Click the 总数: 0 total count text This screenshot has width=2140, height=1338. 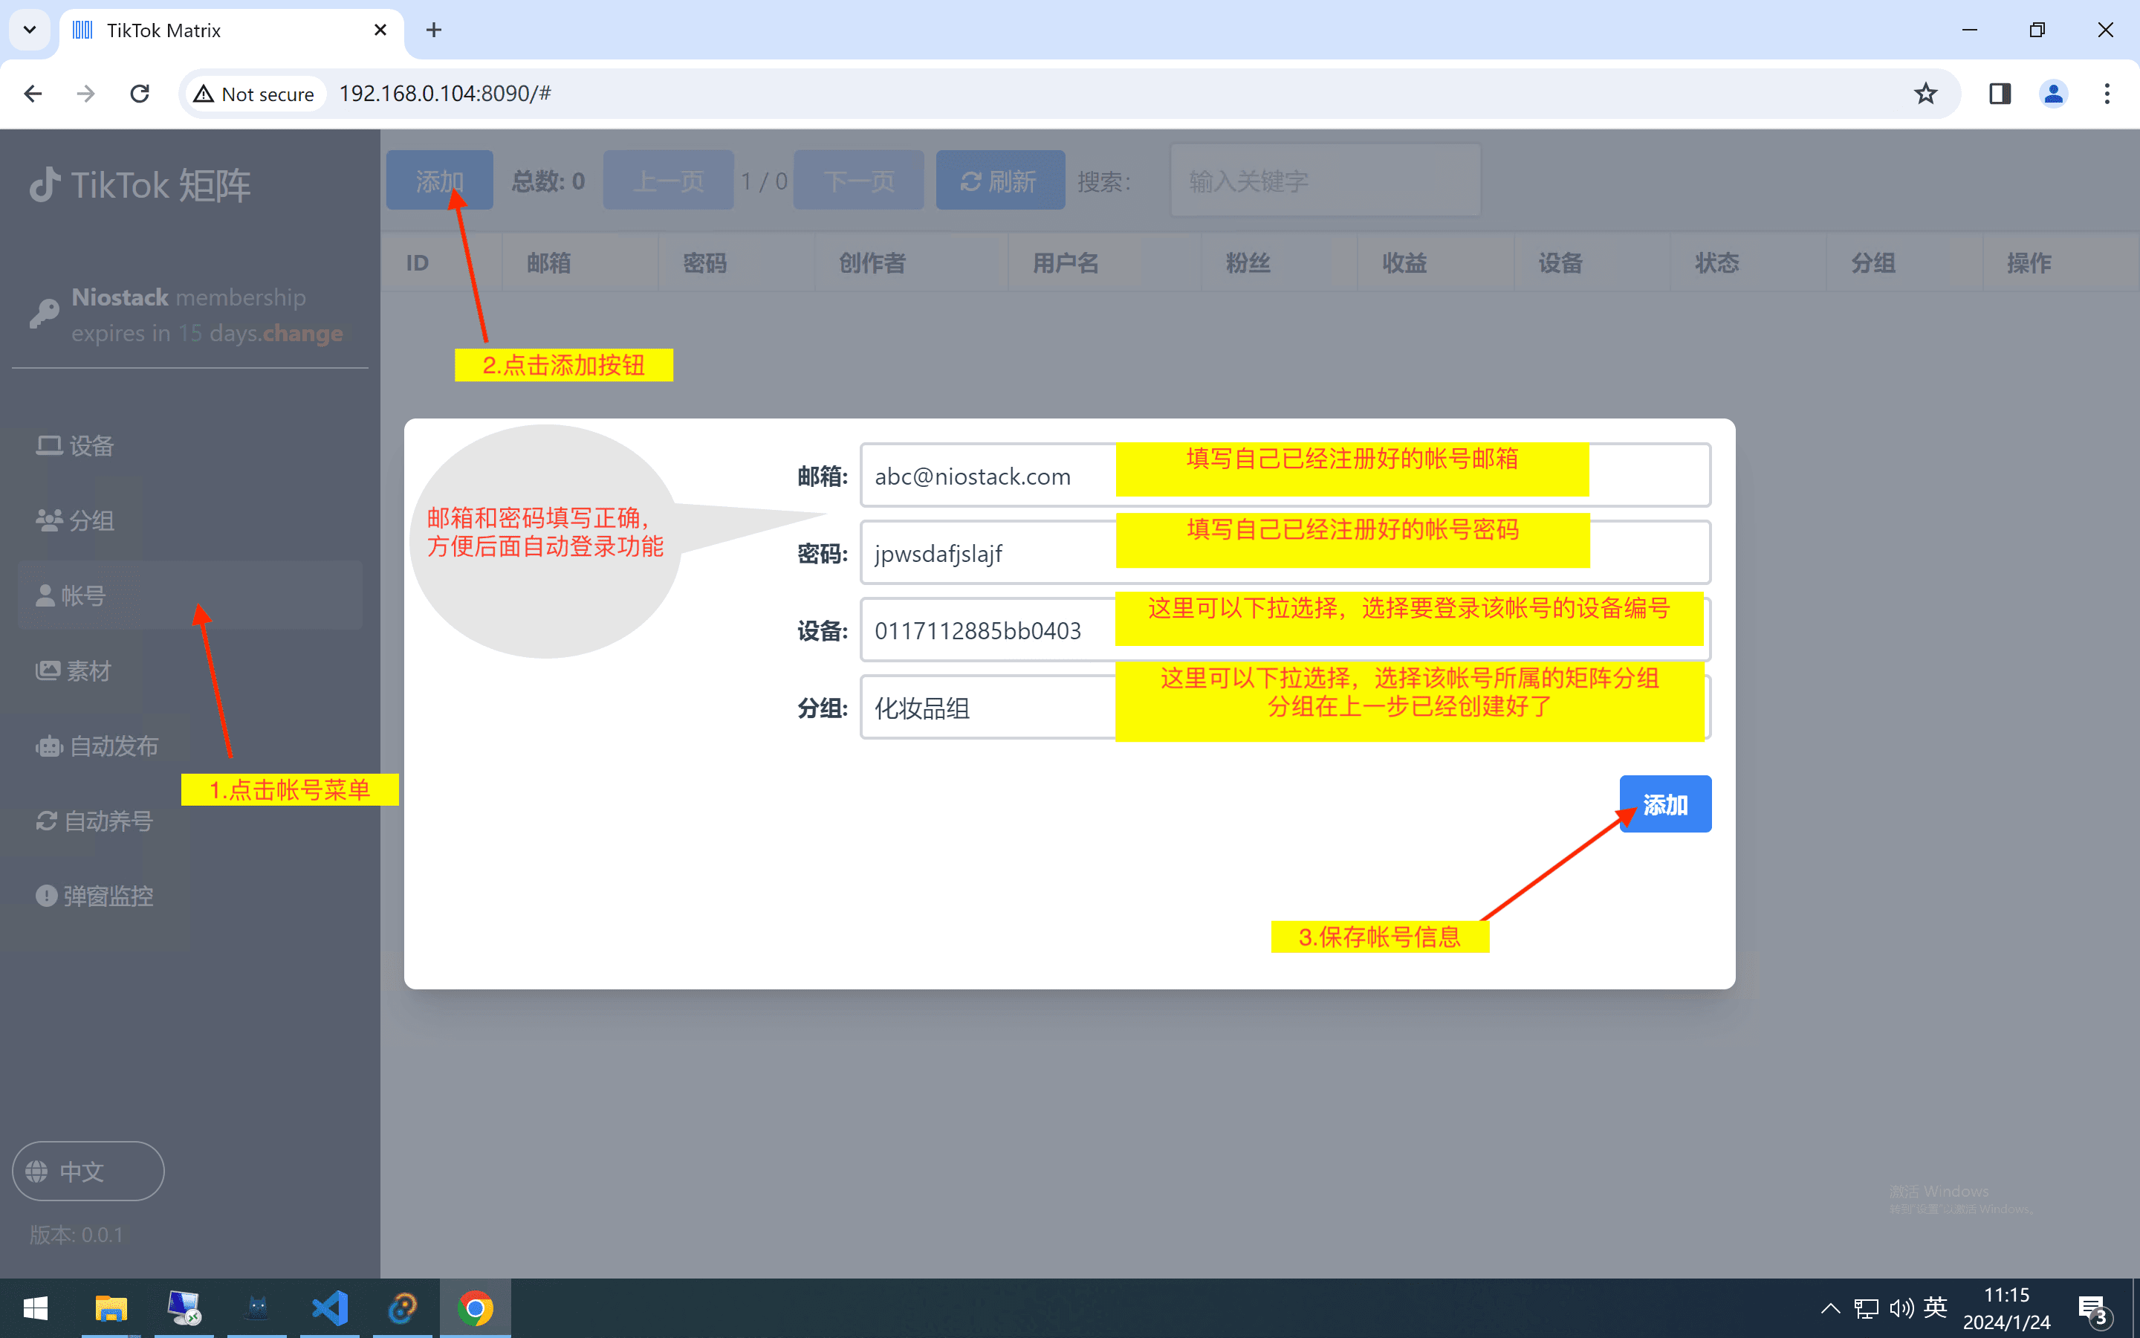click(x=548, y=181)
